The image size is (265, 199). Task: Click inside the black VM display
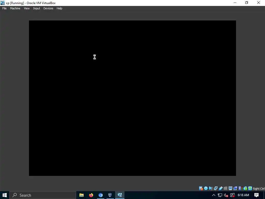click(132, 98)
